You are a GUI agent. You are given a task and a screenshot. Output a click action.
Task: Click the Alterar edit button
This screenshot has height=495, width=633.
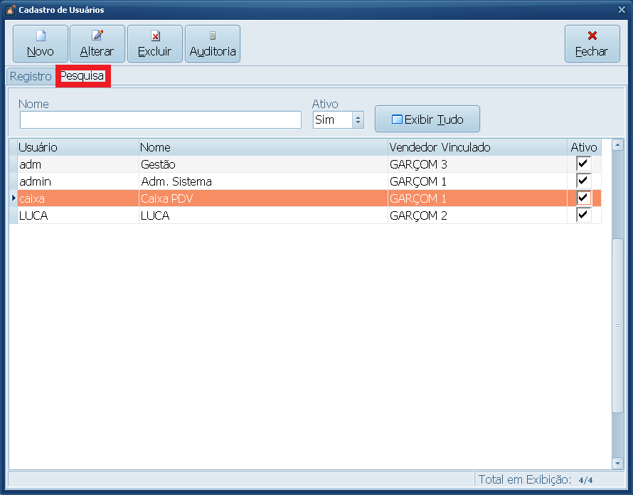pyautogui.click(x=97, y=44)
